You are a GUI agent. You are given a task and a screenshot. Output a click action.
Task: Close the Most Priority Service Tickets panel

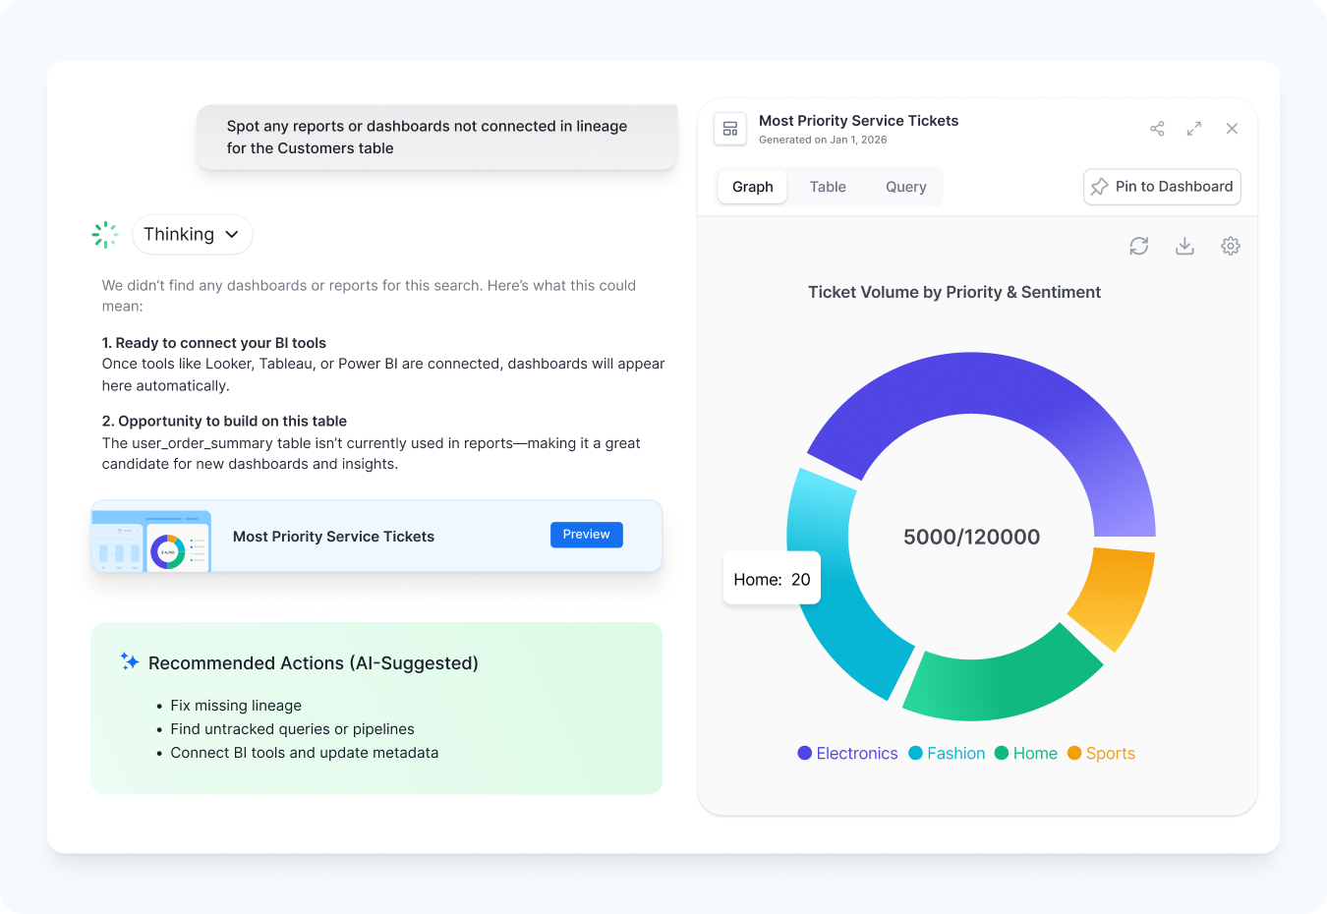coord(1232,129)
